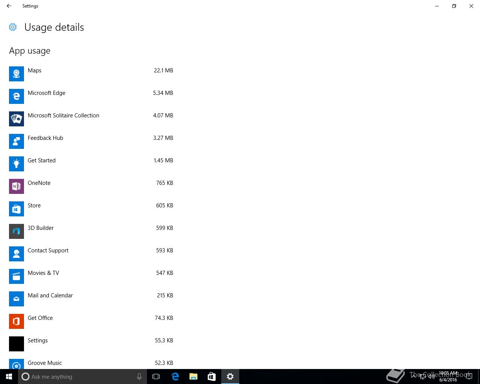Click the settings gear beside Usage details
This screenshot has width=480, height=384.
[13, 27]
